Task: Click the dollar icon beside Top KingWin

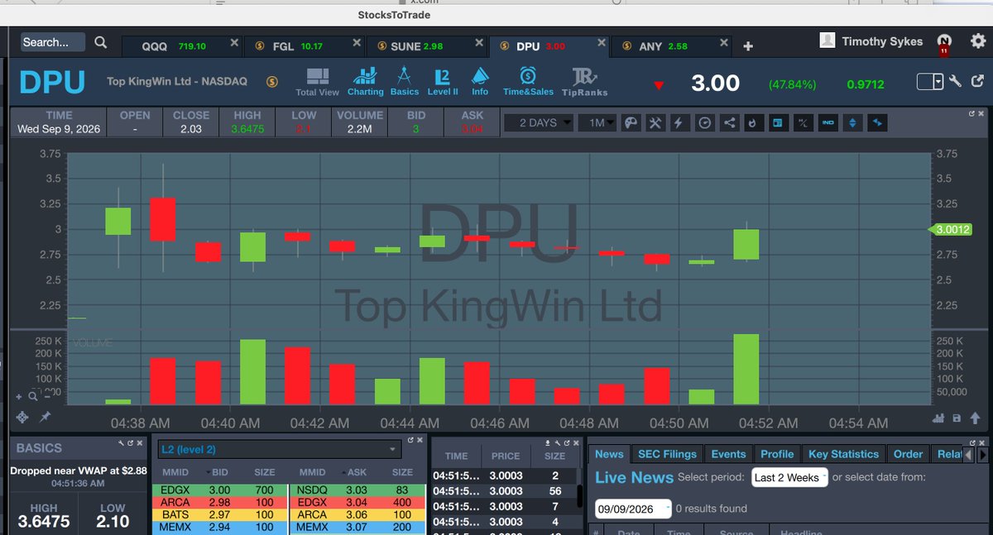Action: tap(272, 82)
